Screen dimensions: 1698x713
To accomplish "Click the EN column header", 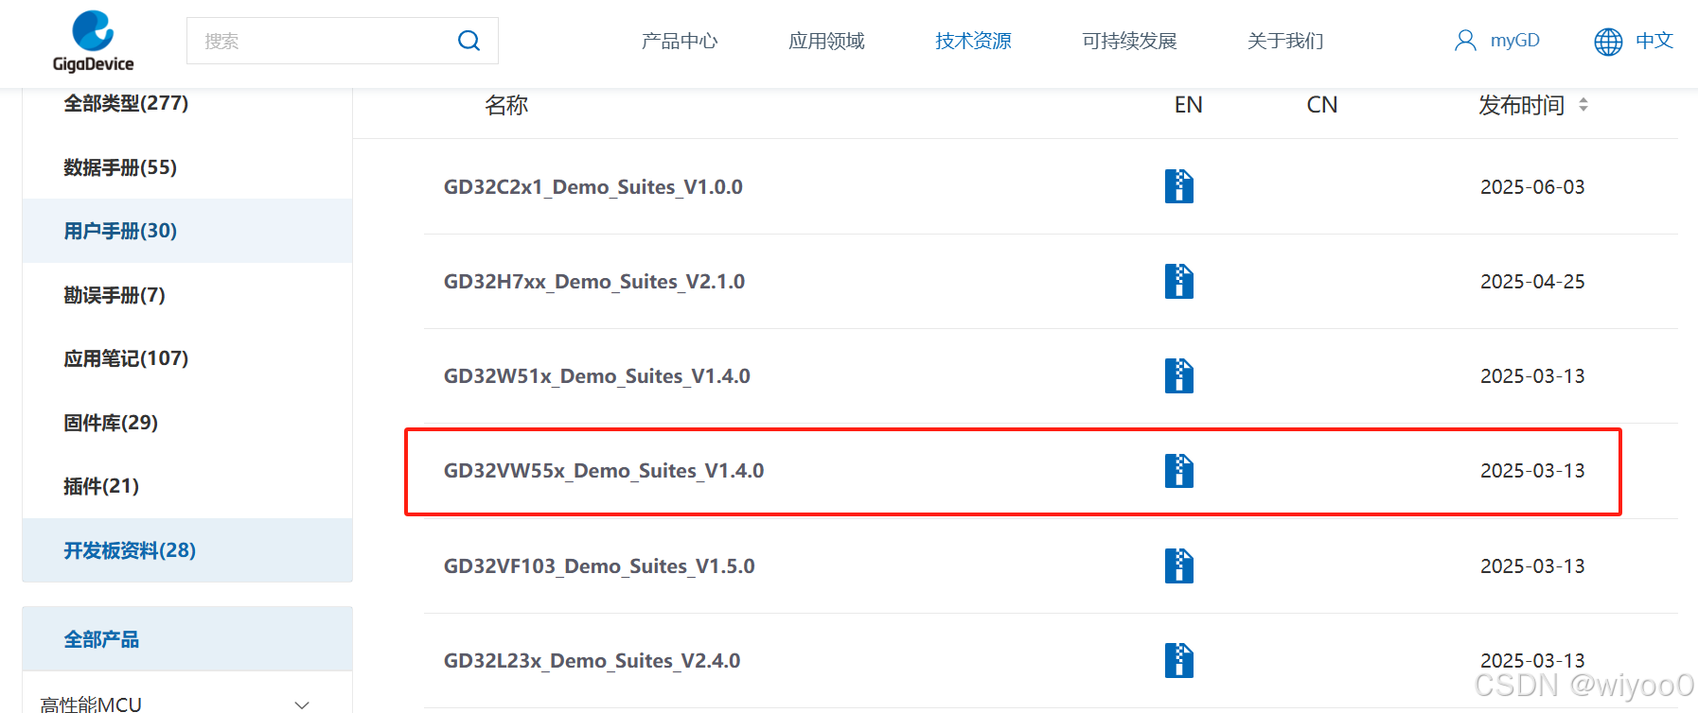I will (1189, 105).
